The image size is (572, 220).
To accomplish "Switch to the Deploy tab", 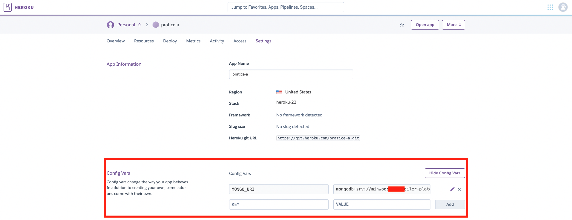I will (x=170, y=41).
